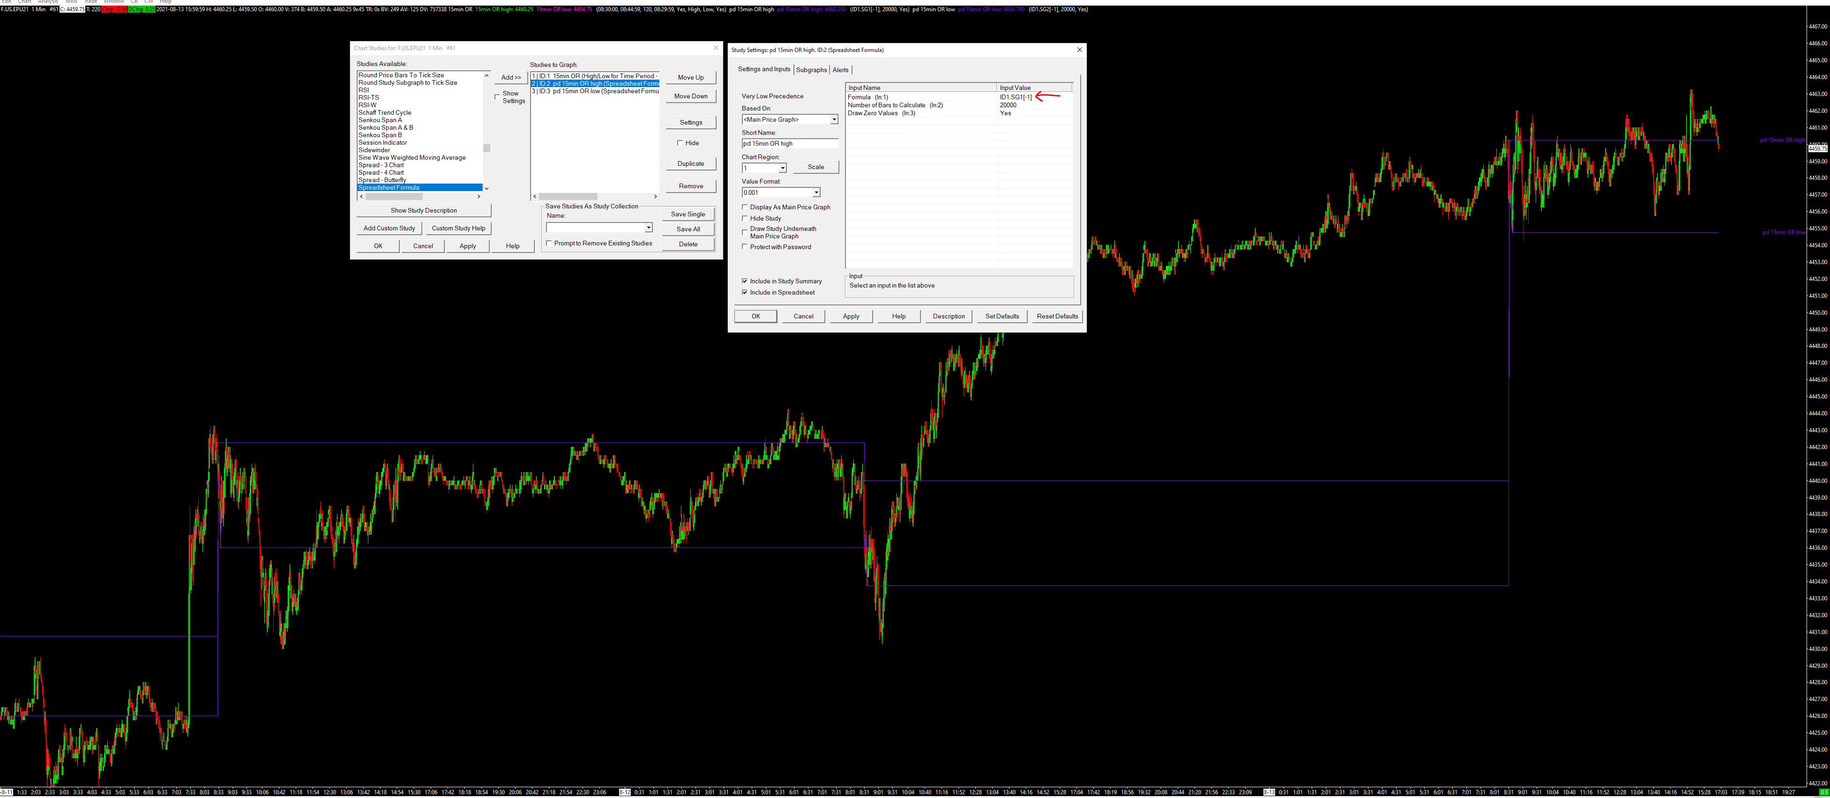Uncheck Include in Spreadsheet
The height and width of the screenshot is (798, 1830).
click(745, 293)
